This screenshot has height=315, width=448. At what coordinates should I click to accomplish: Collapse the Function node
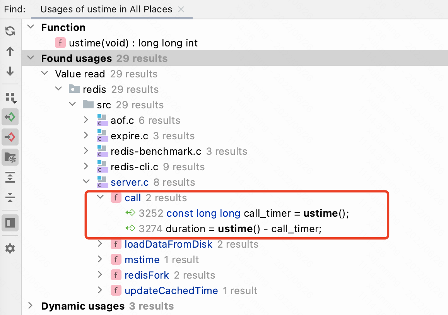click(x=31, y=27)
